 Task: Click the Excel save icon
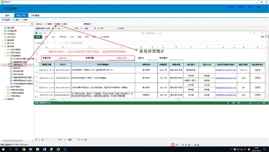coord(40,33)
